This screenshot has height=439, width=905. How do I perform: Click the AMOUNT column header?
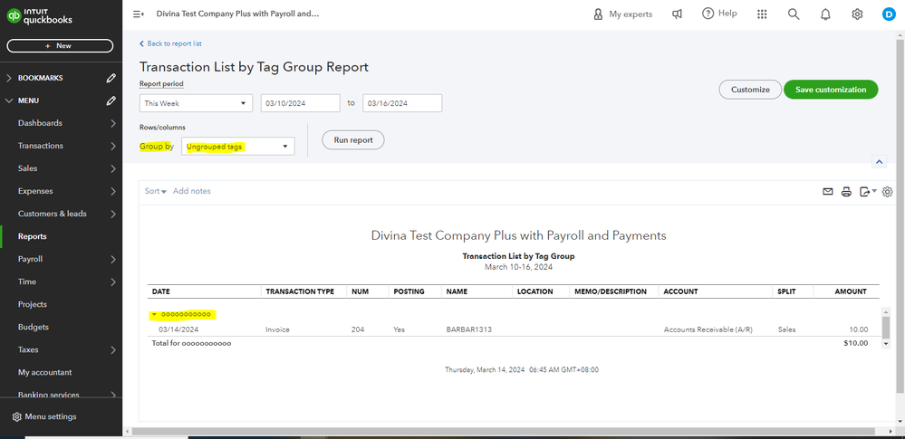850,291
